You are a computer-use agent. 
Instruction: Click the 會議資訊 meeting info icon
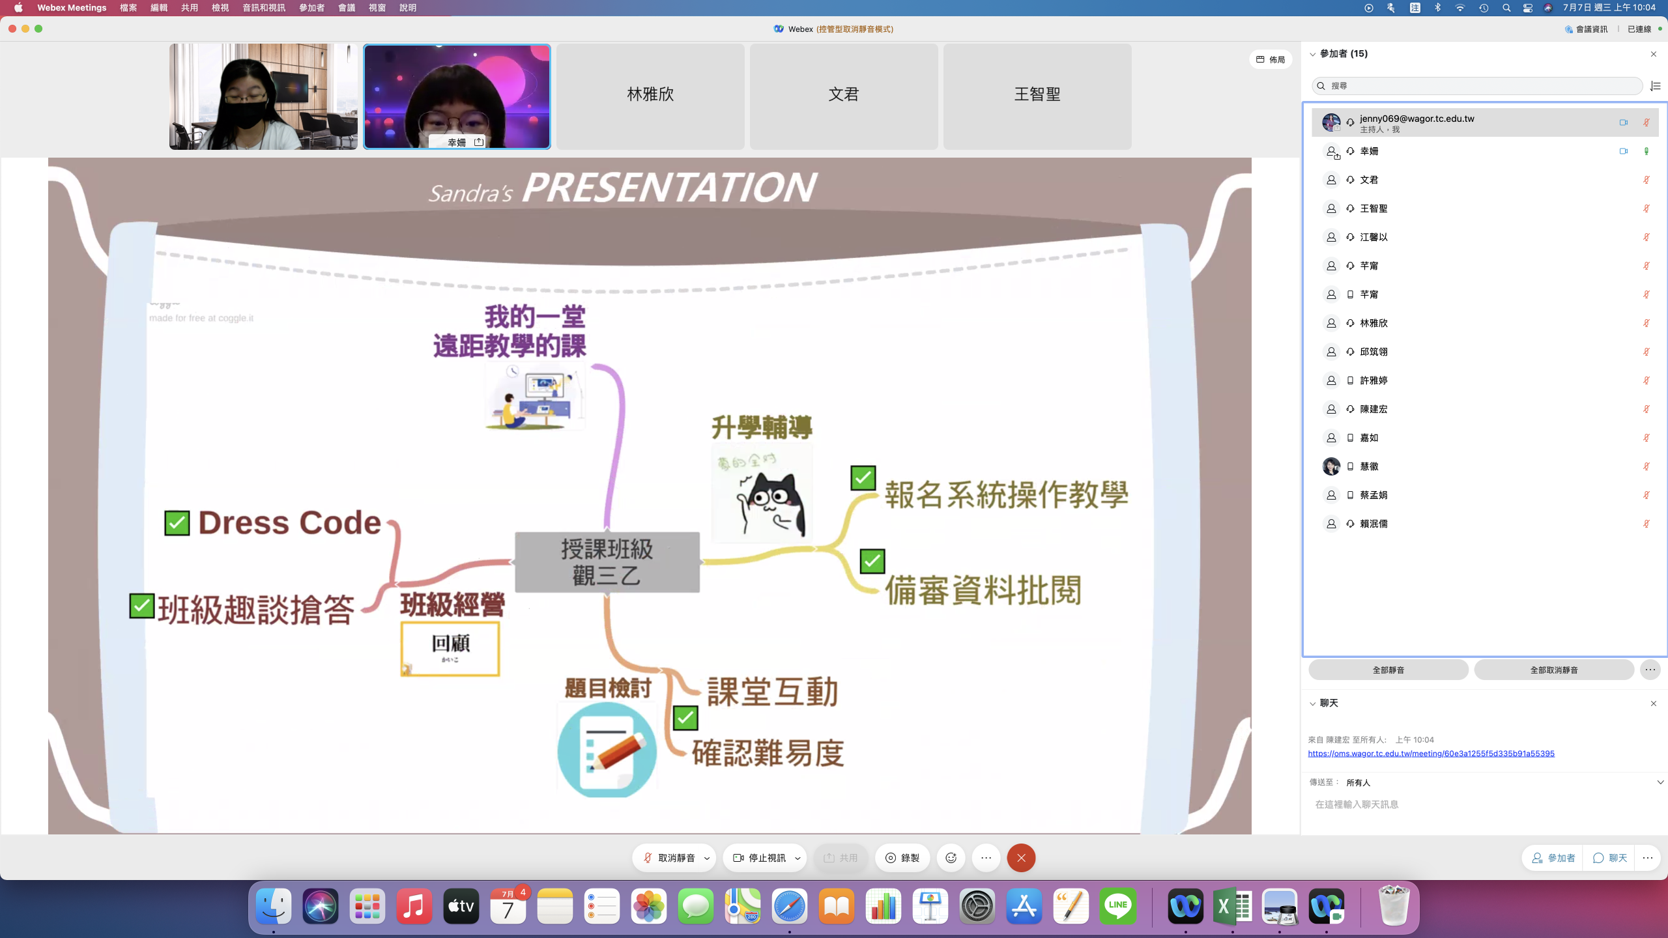pyautogui.click(x=1568, y=29)
